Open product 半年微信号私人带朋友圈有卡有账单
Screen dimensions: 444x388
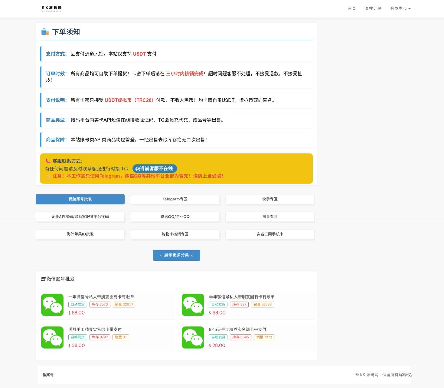tap(242, 297)
